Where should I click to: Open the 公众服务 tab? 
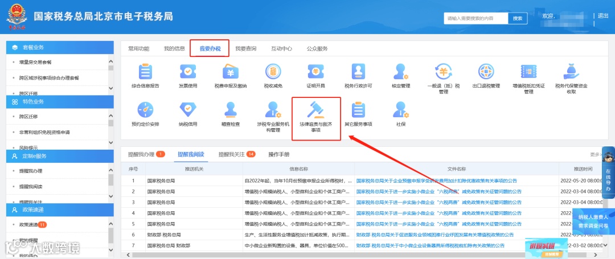[x=317, y=48]
